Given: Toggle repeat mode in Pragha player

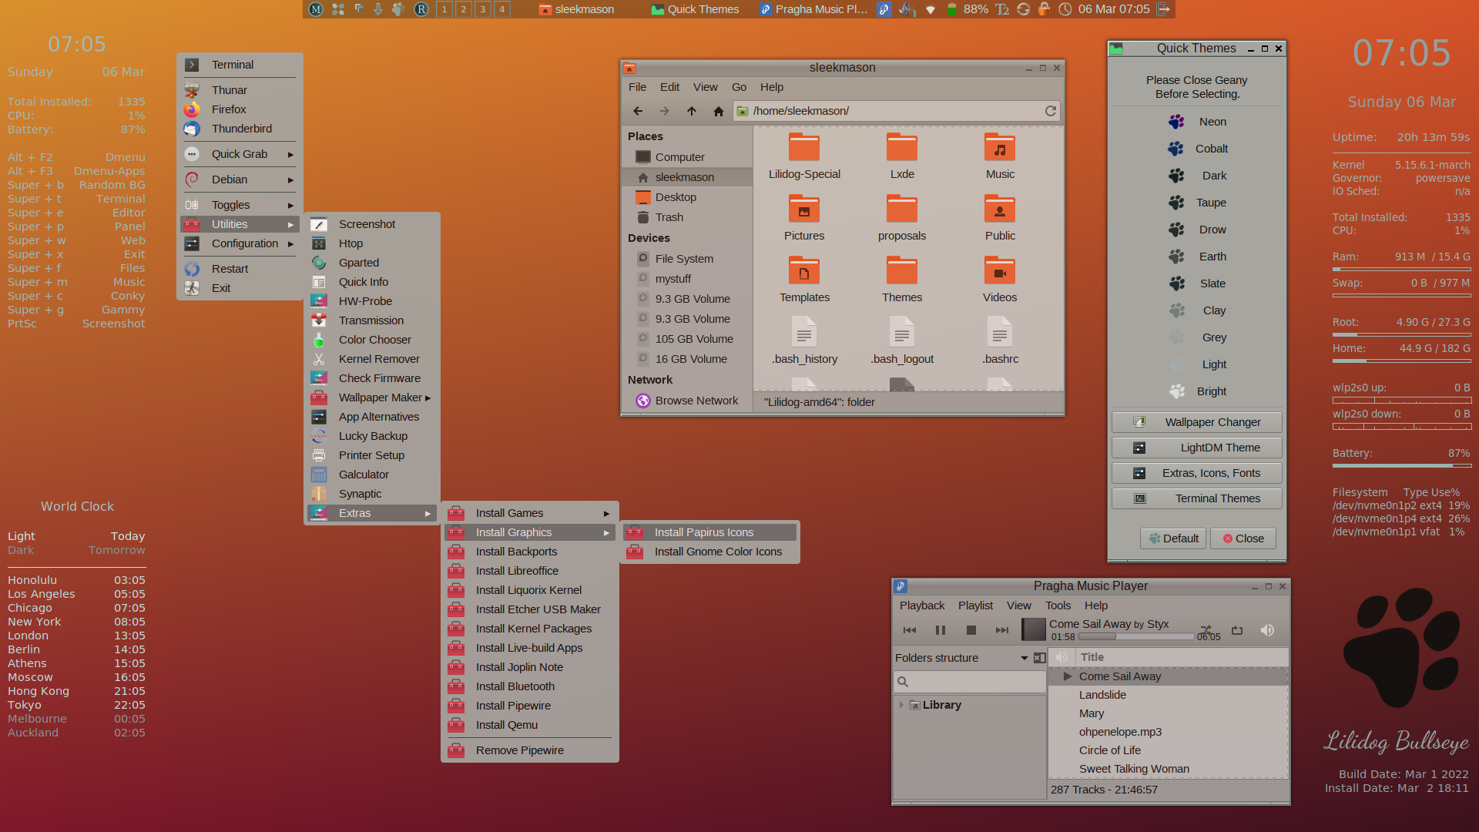Looking at the screenshot, I should [1237, 630].
